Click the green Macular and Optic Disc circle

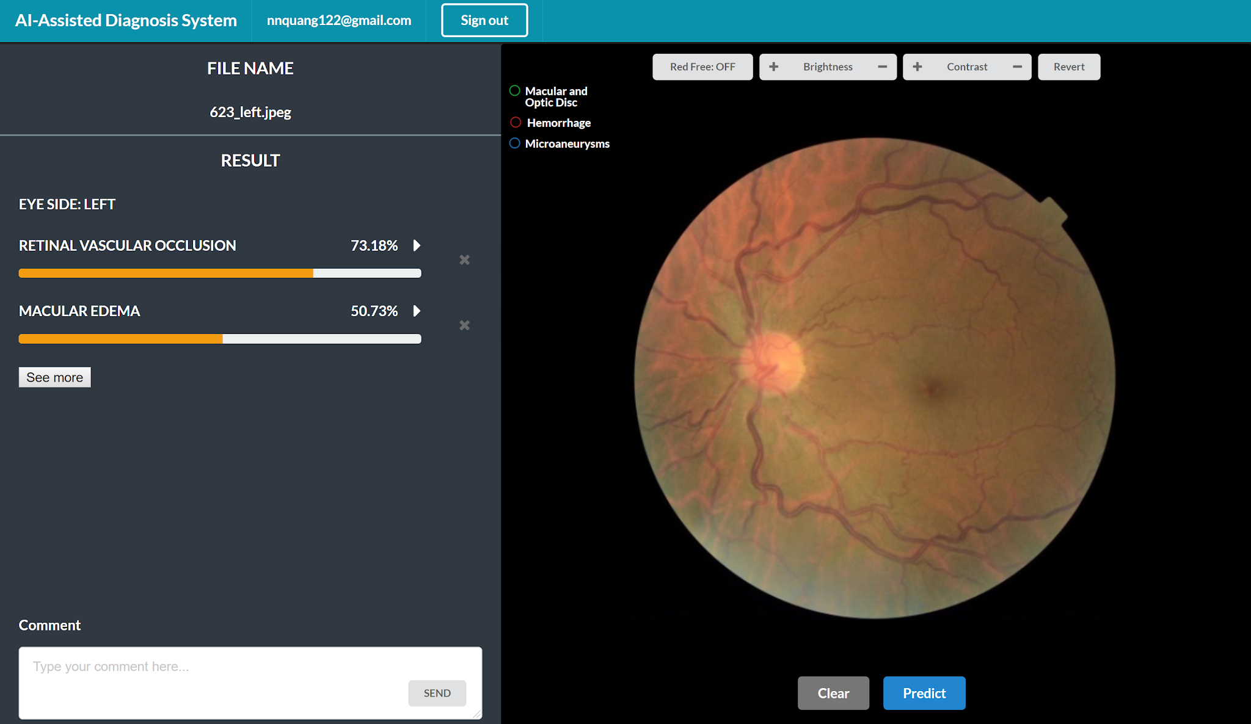coord(514,90)
